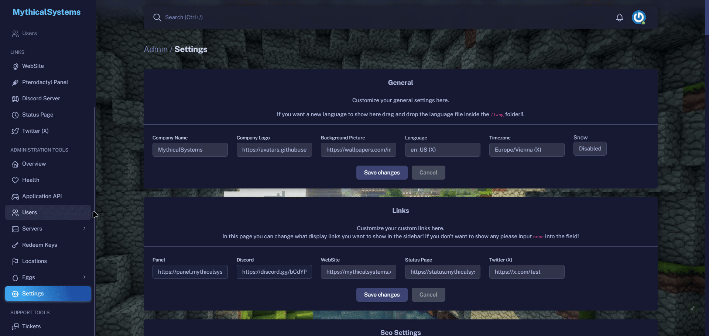Cancel changes in the Links section
709x336 pixels.
click(428, 295)
